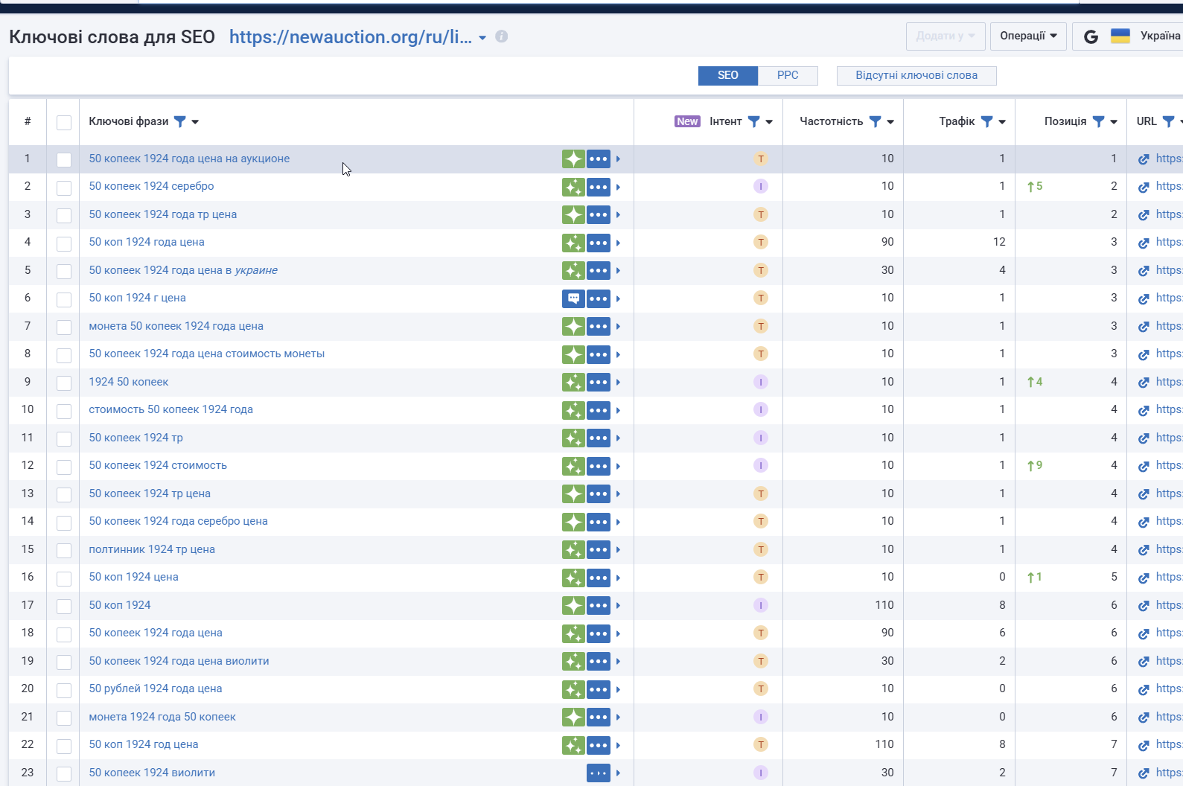The image size is (1183, 786).
Task: Select the SEO tab
Action: tap(728, 75)
